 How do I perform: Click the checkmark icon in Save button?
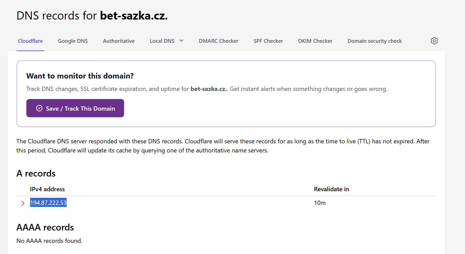39,108
